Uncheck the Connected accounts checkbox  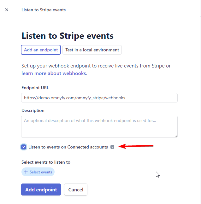(x=24, y=147)
